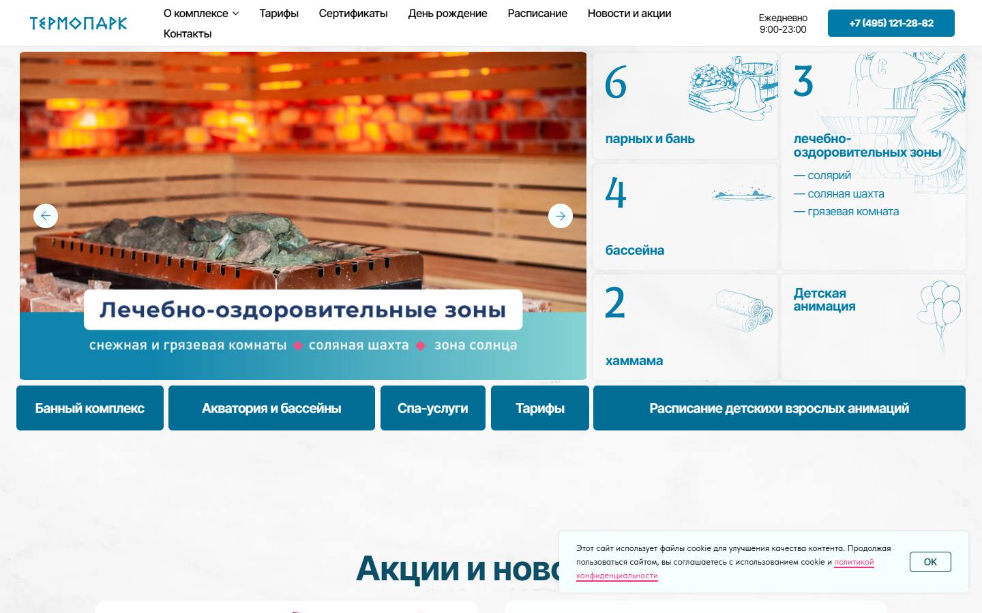Screen dimensions: 982x613
Task: Click the грязевая комната list item
Action: pos(846,212)
